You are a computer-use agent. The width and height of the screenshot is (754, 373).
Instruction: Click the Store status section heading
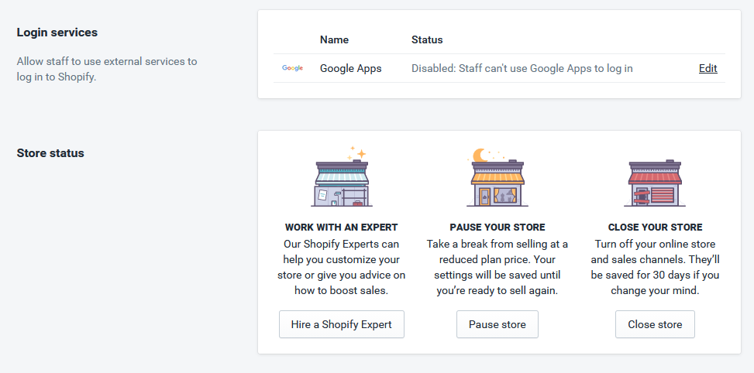pos(50,153)
